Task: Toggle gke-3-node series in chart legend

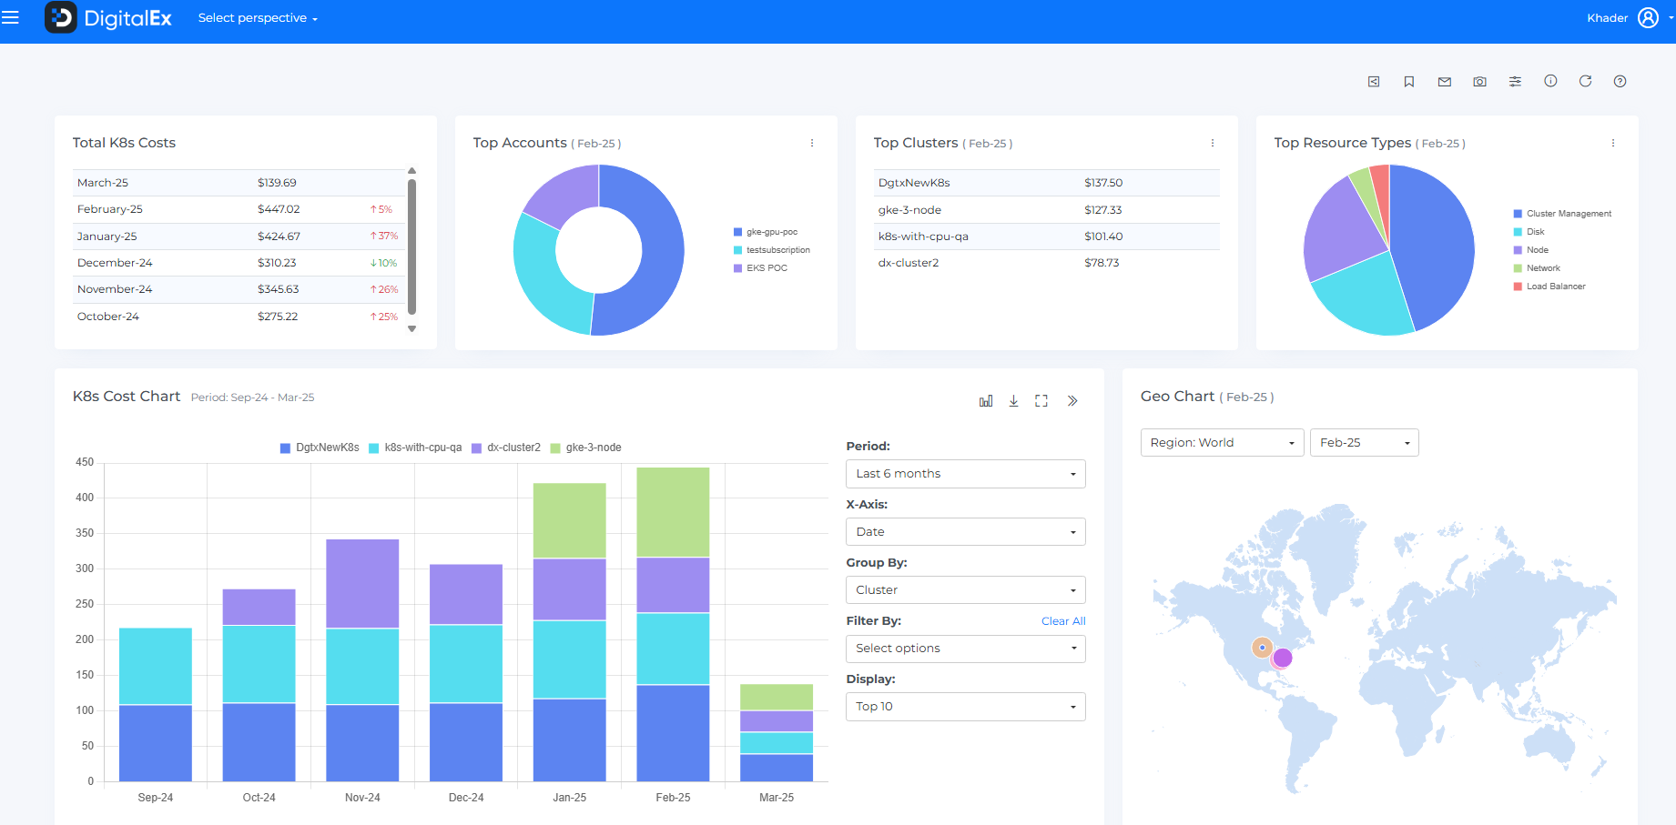Action: coord(586,448)
